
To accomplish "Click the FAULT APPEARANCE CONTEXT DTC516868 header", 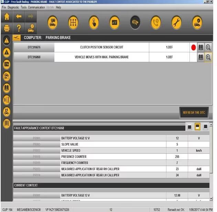I will pos(99,128).
